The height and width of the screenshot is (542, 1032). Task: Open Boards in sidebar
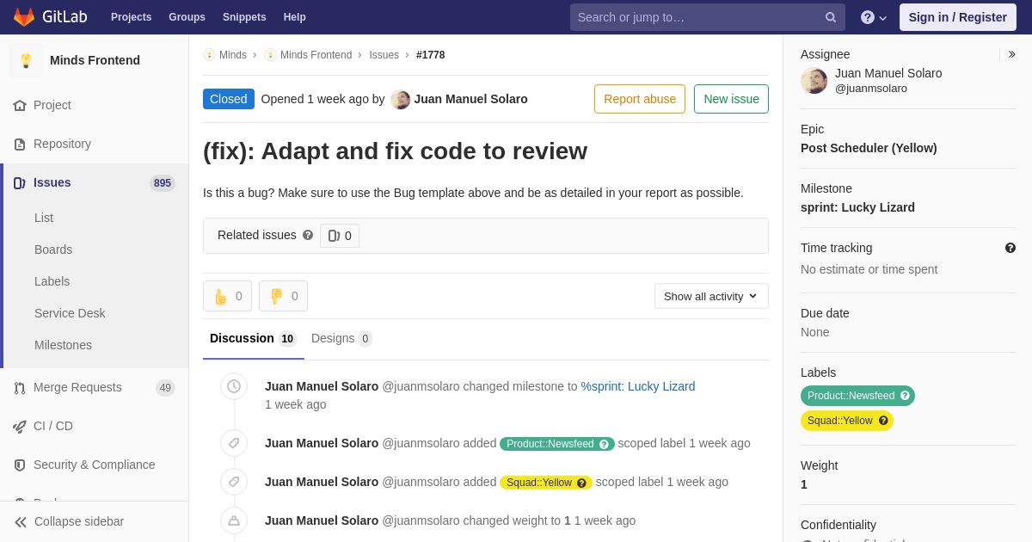53,249
